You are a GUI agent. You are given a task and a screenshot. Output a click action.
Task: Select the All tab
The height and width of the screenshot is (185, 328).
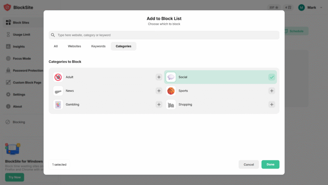pos(56,46)
